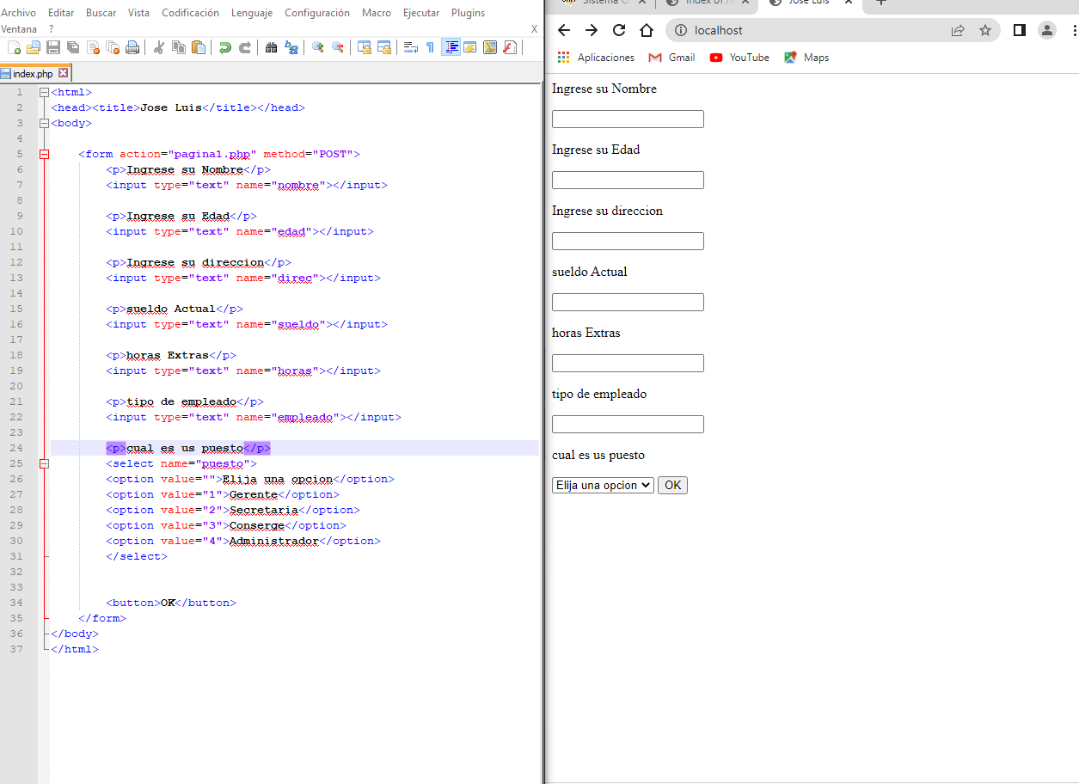Open the Macro menu
The width and height of the screenshot is (1079, 784).
377,13
